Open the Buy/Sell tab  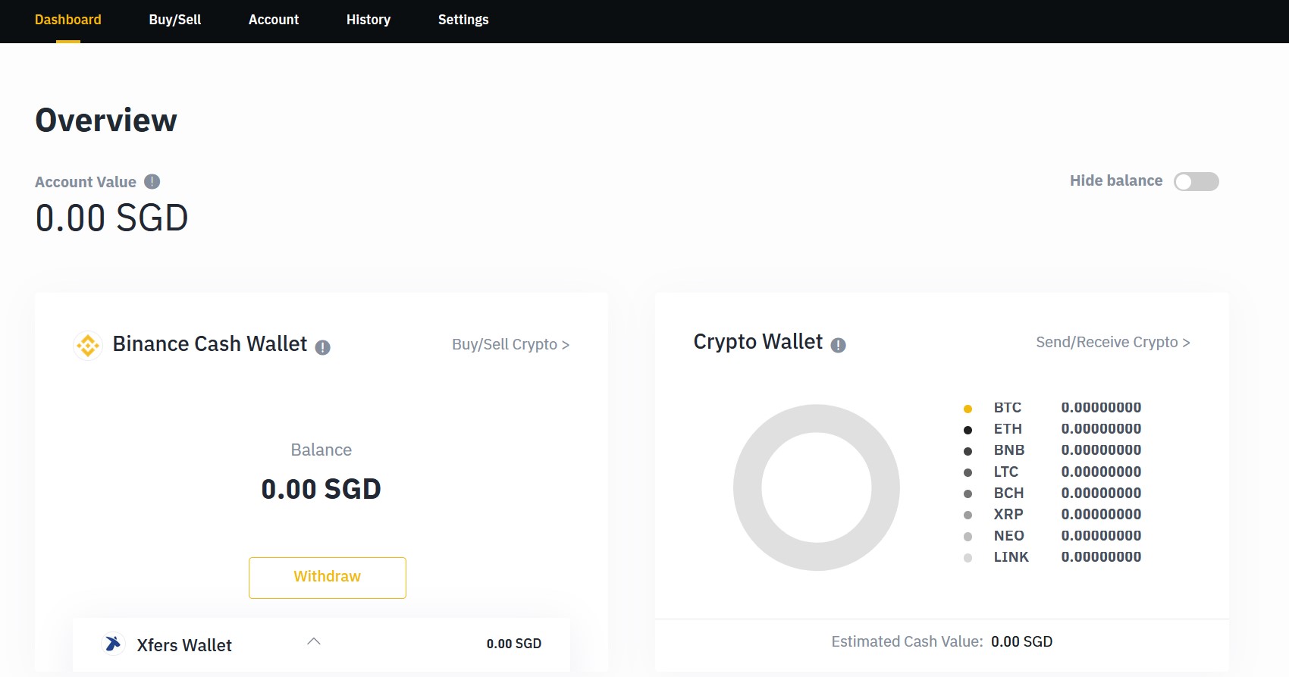tap(175, 20)
